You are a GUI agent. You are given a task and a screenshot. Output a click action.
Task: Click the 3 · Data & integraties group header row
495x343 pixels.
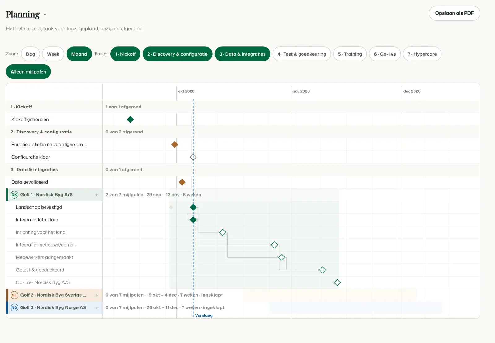(x=243, y=170)
